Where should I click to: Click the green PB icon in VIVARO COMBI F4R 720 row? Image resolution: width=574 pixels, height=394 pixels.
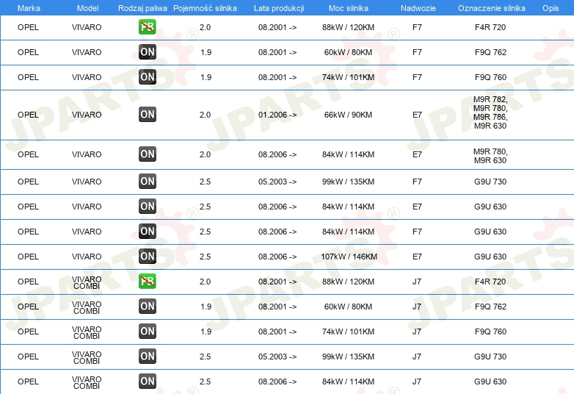[x=147, y=281]
